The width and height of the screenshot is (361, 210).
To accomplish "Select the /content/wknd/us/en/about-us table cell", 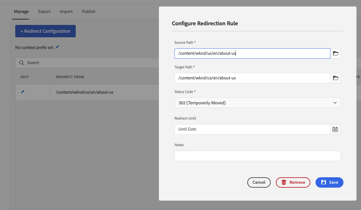I will tap(105, 92).
